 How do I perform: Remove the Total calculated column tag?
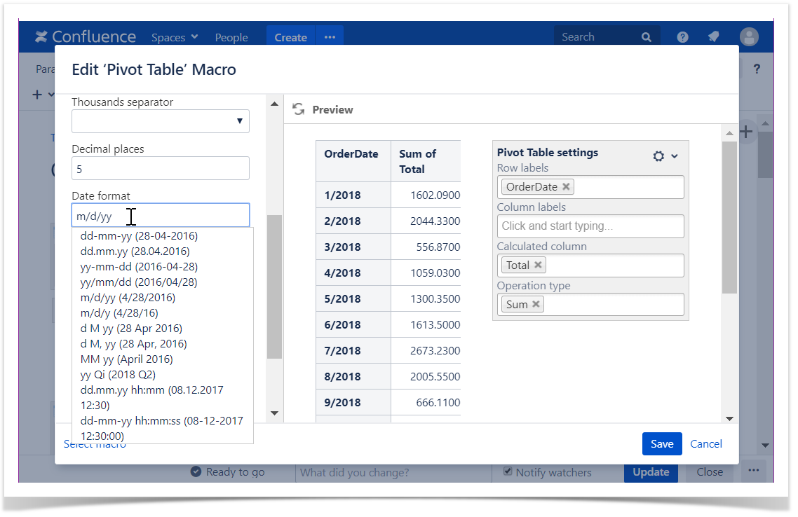click(538, 266)
